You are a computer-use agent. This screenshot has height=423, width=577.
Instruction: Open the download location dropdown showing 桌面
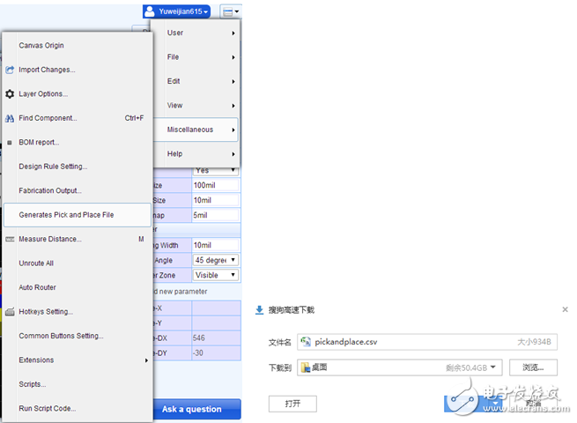pos(399,367)
